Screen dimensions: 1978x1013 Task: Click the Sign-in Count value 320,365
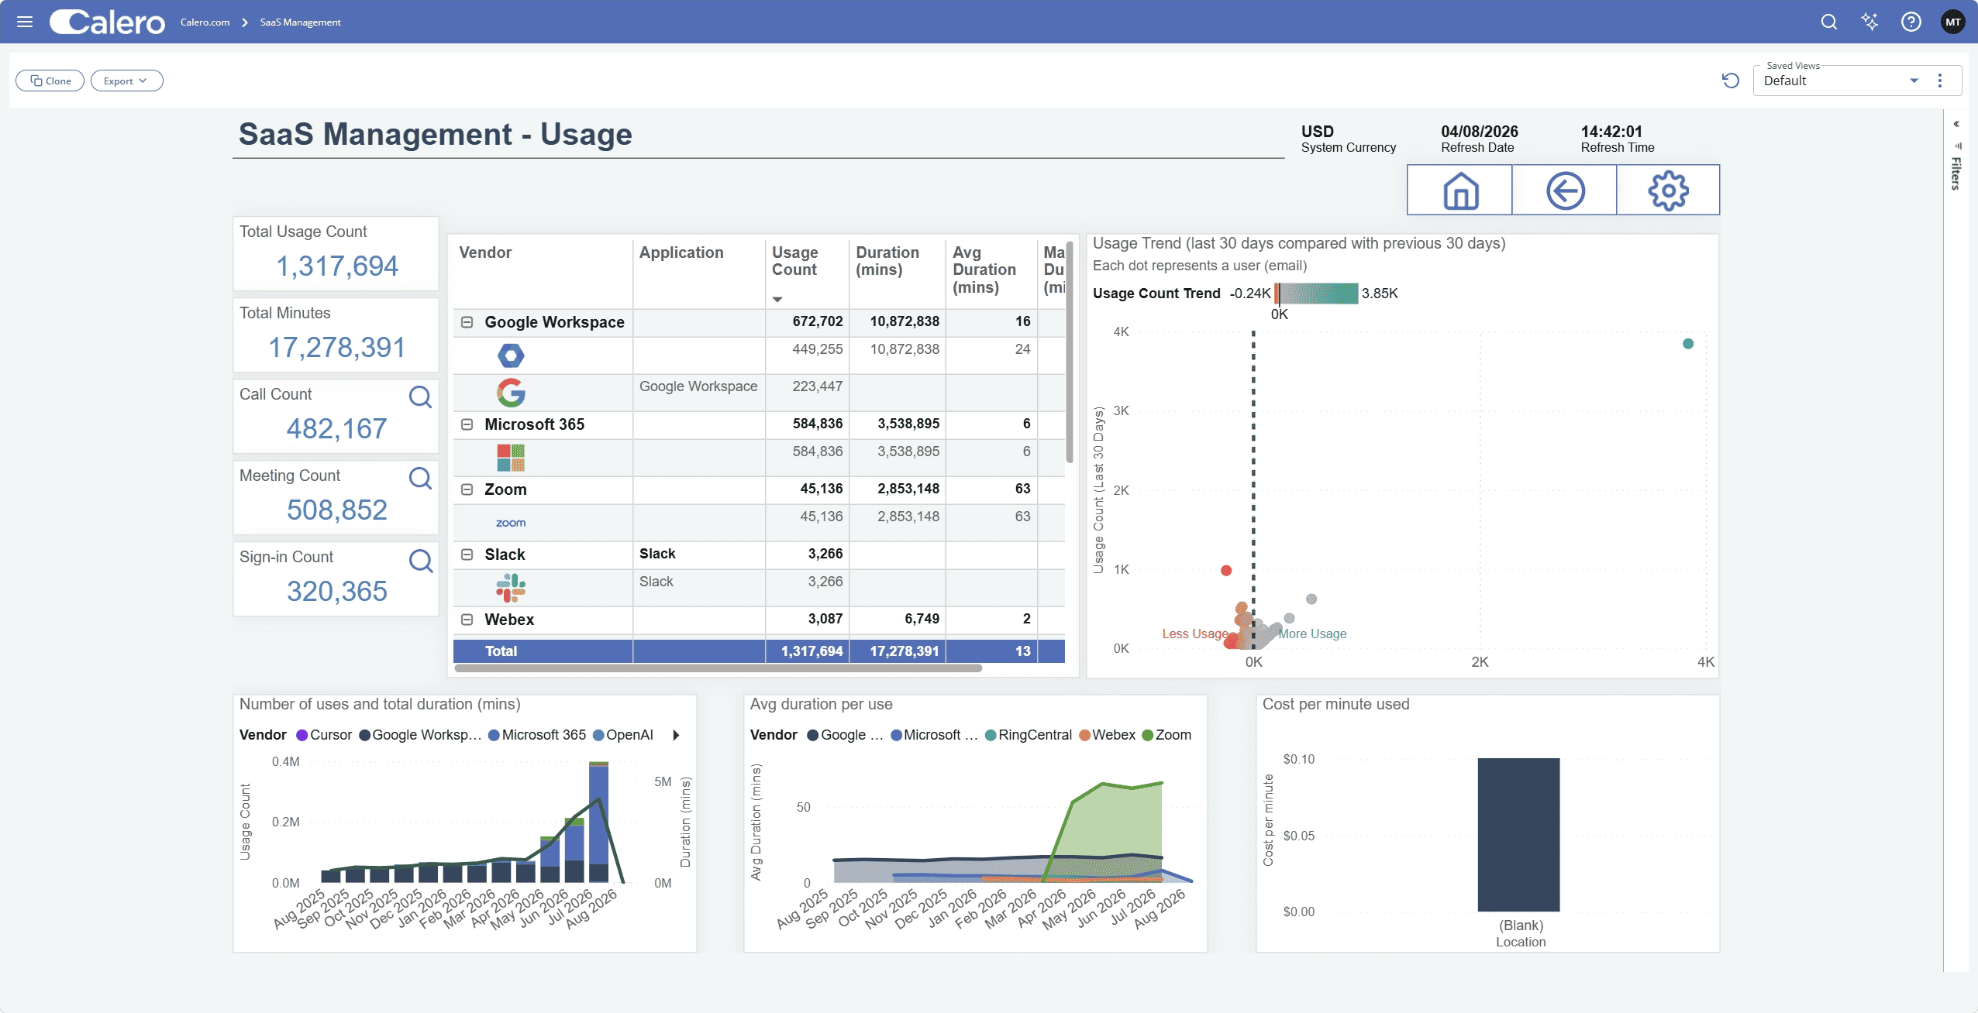tap(337, 592)
